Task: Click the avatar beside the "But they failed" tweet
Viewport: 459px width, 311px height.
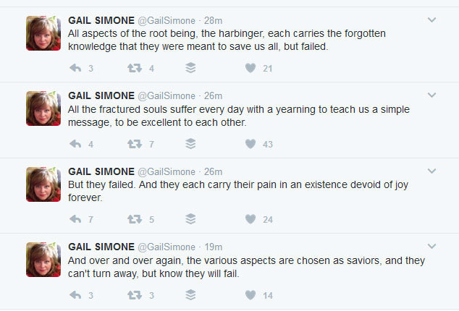Action: [43, 184]
